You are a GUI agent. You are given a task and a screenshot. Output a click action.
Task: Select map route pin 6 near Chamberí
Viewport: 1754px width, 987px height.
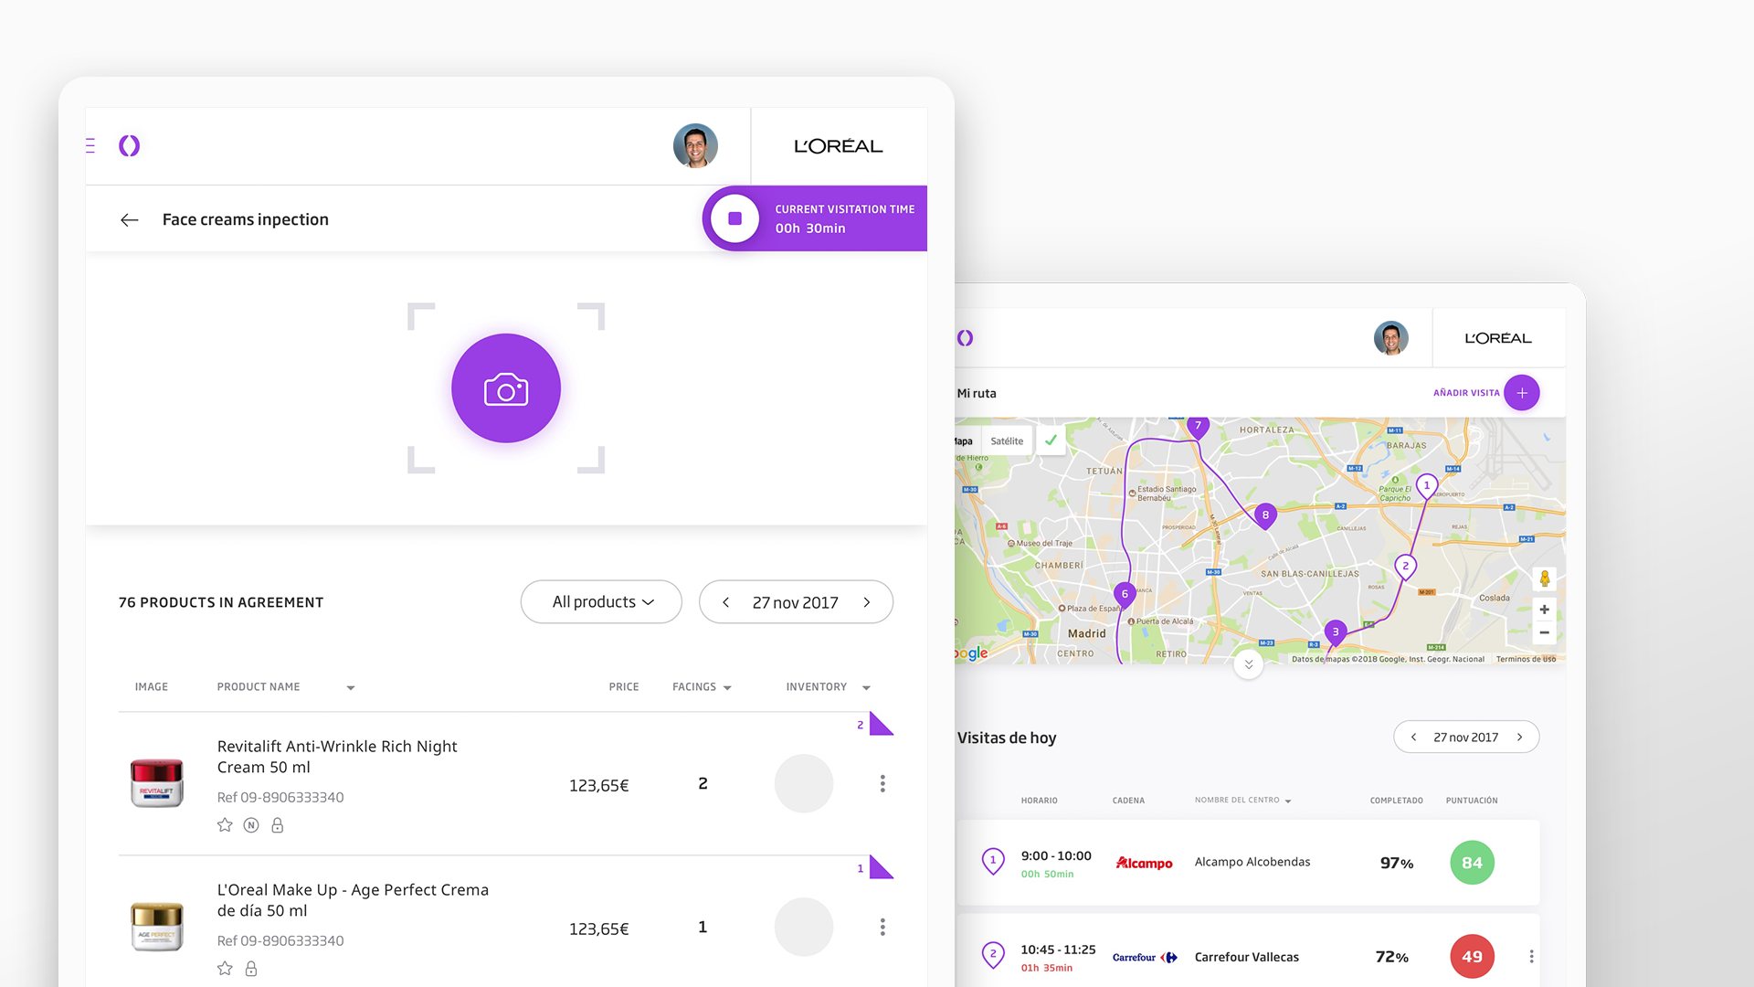(1125, 595)
